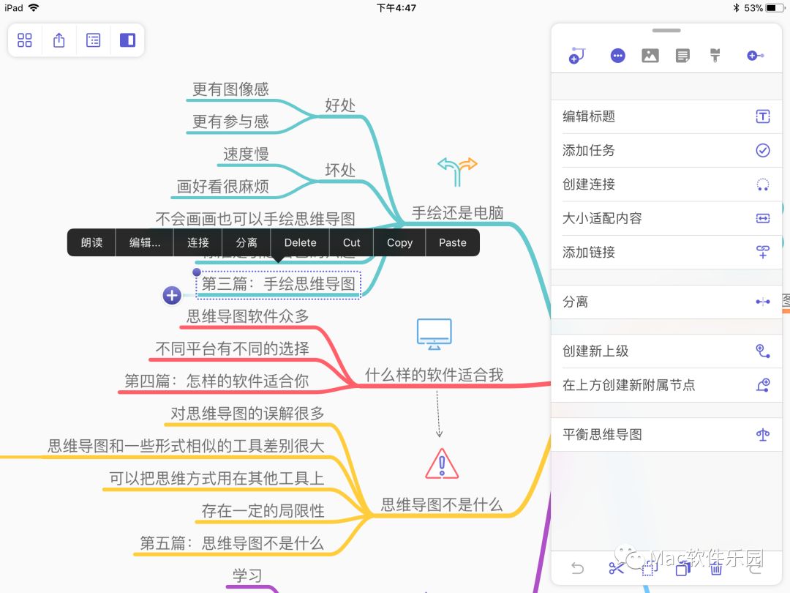Open the image insert icon
The width and height of the screenshot is (790, 593).
[x=650, y=56]
